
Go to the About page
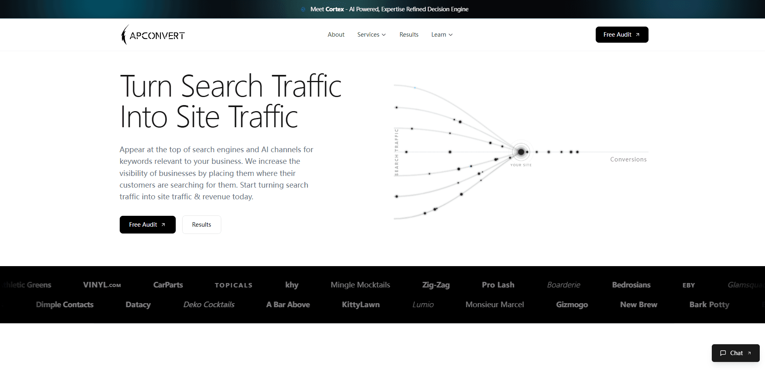pyautogui.click(x=336, y=35)
